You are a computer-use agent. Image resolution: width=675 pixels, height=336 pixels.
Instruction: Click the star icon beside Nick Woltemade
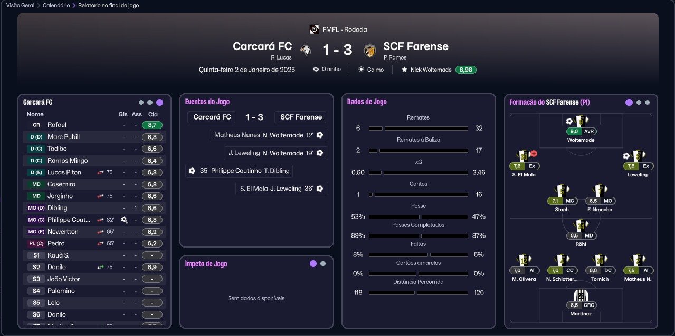click(x=404, y=69)
